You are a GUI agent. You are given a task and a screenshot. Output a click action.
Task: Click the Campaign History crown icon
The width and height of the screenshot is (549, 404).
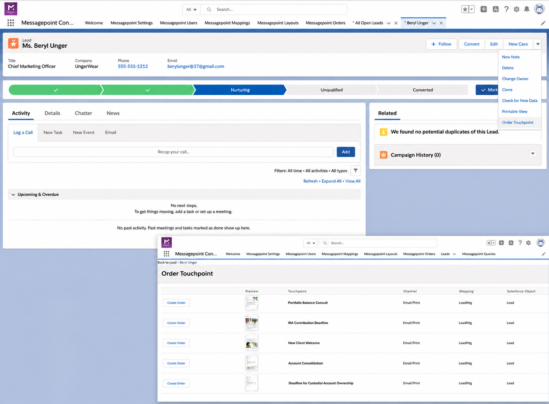coord(383,155)
